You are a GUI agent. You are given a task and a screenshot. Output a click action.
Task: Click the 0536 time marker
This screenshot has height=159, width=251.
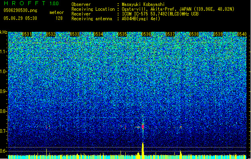(146, 34)
